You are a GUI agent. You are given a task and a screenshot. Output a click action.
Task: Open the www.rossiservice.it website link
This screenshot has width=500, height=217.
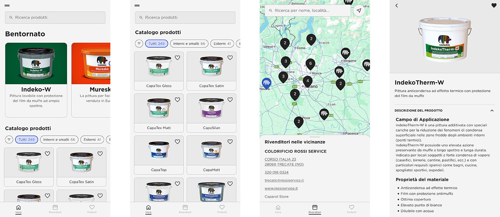[x=281, y=188]
